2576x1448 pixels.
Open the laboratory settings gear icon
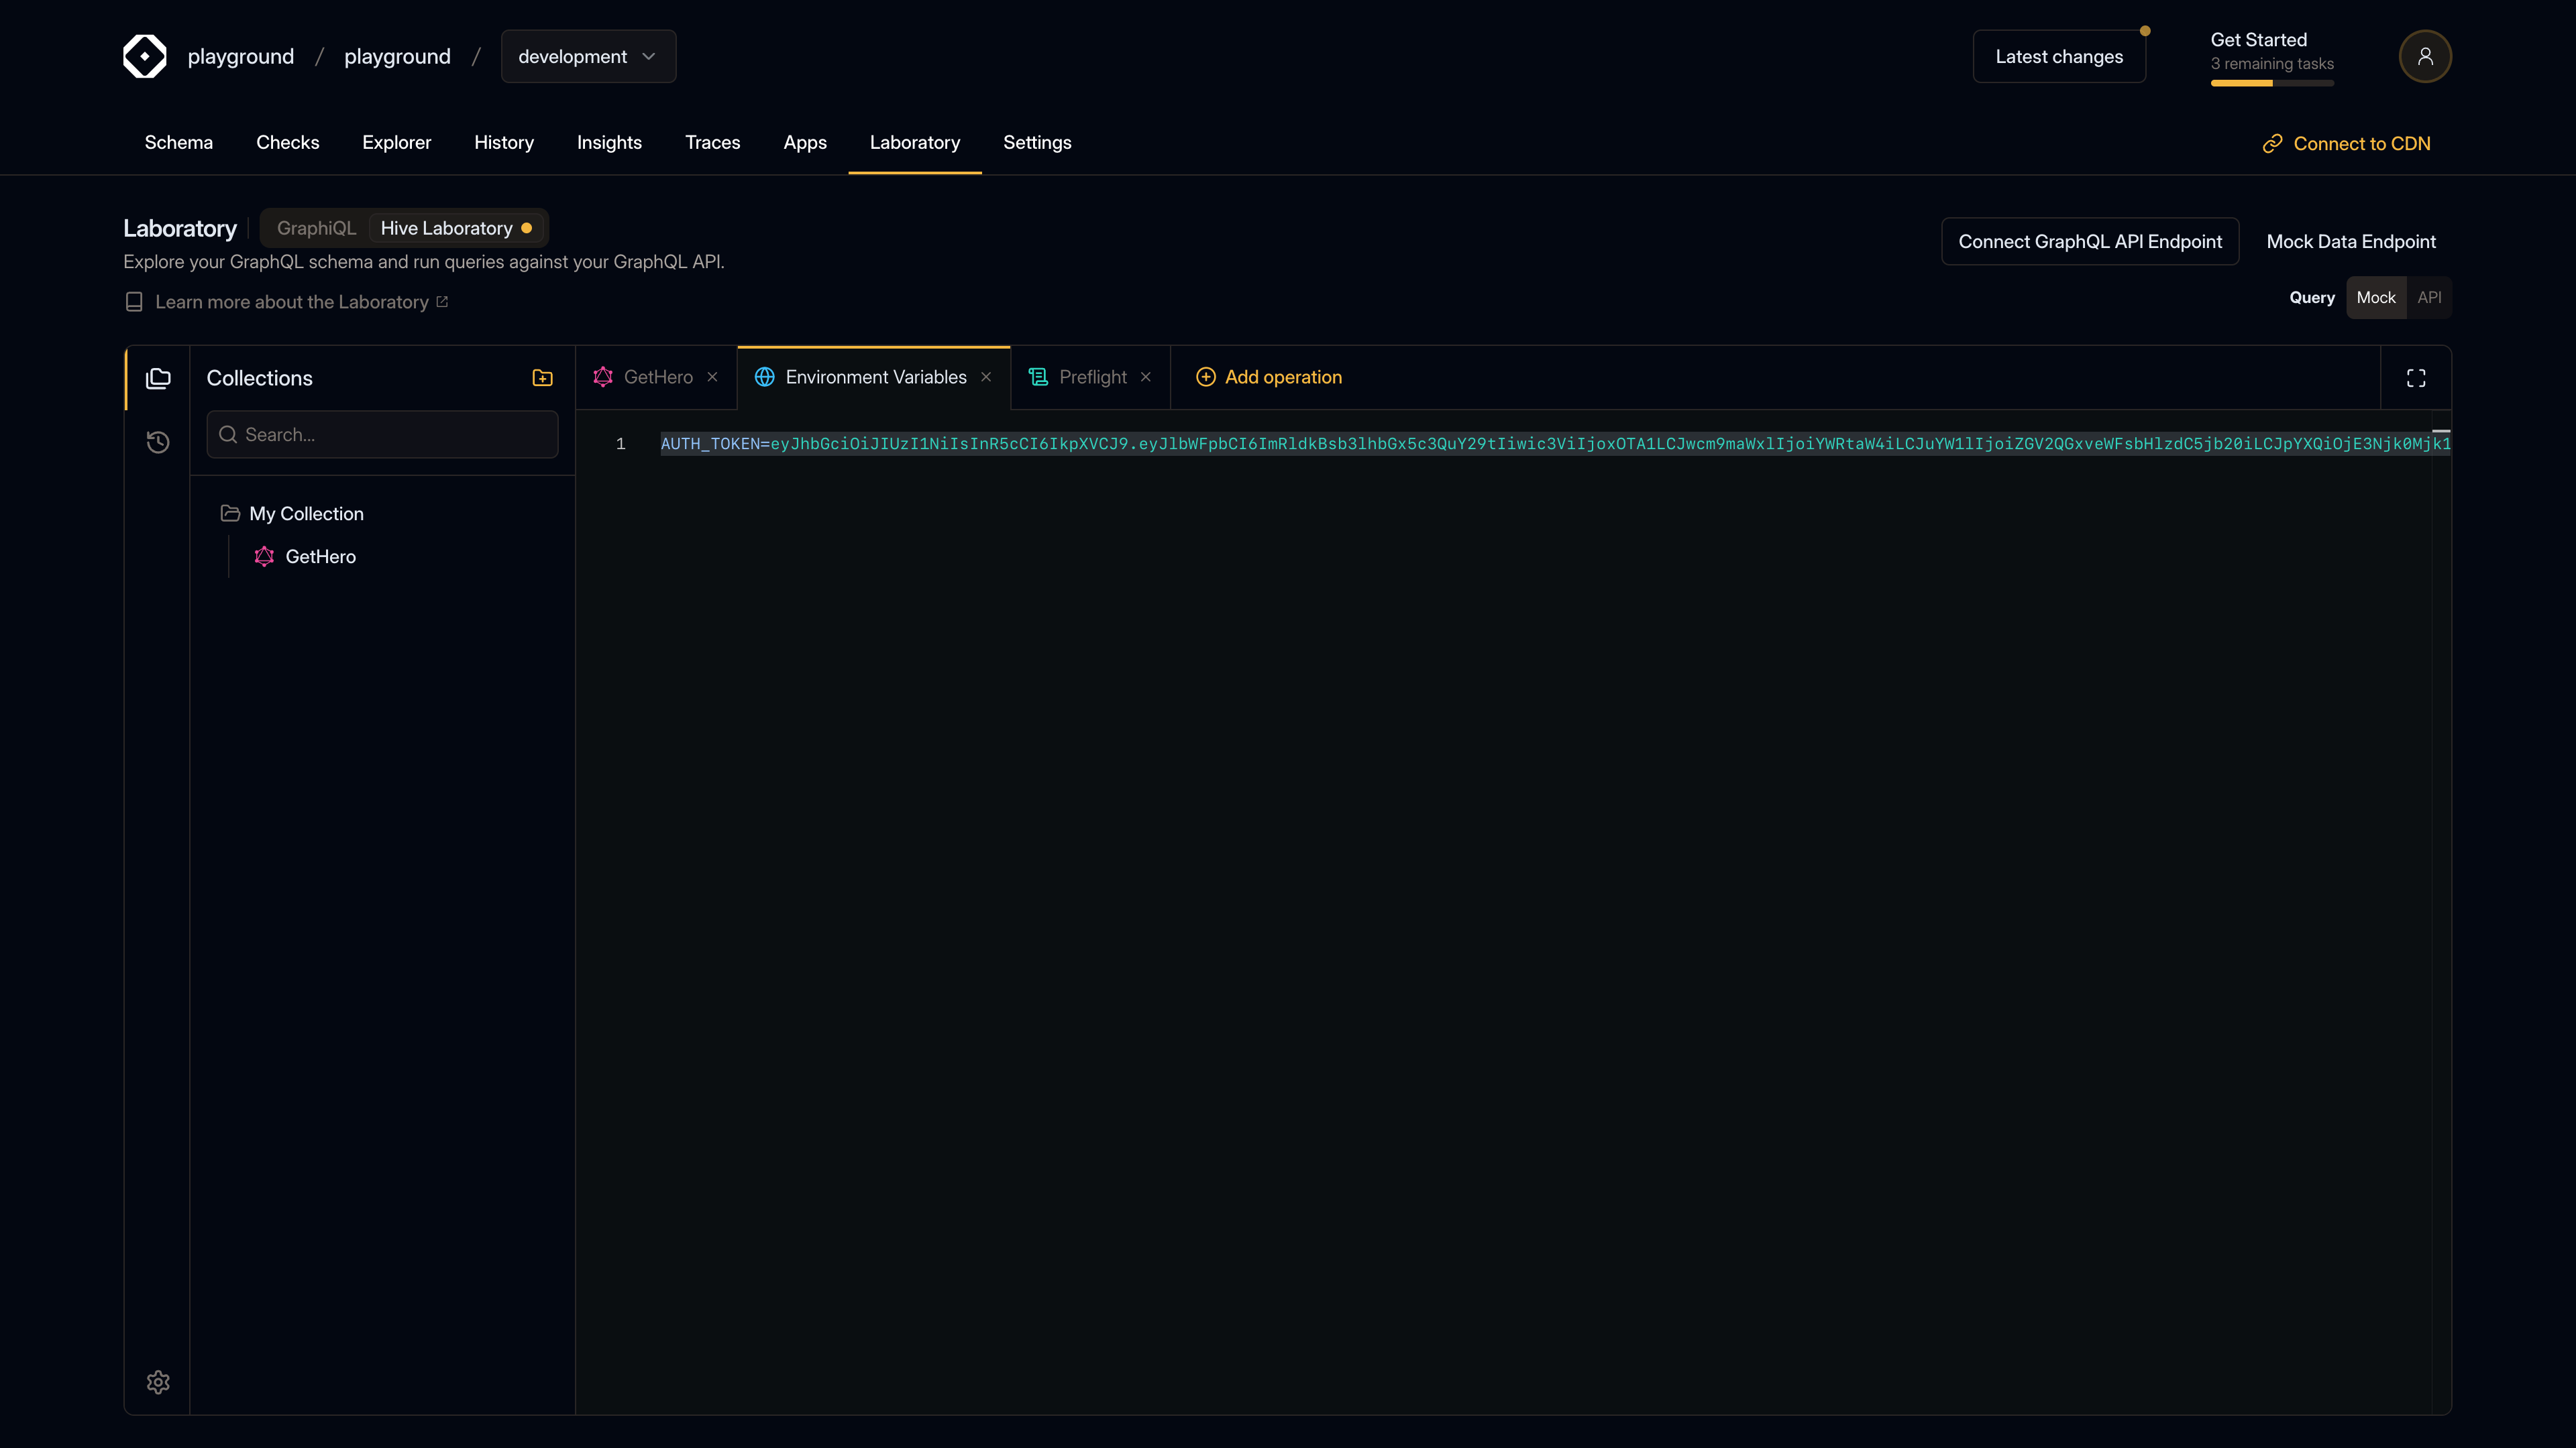pyautogui.click(x=158, y=1382)
